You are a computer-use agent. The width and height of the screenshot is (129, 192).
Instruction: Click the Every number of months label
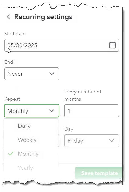(x=83, y=95)
